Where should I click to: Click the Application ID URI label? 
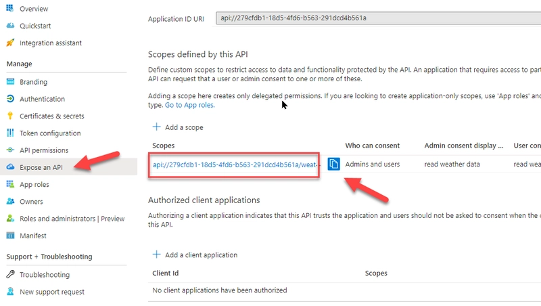click(x=176, y=19)
